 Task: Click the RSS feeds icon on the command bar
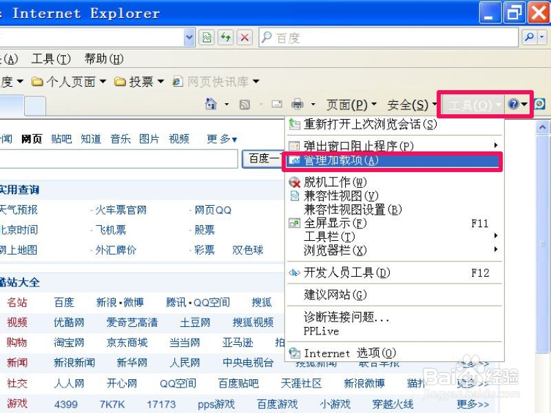[245, 103]
